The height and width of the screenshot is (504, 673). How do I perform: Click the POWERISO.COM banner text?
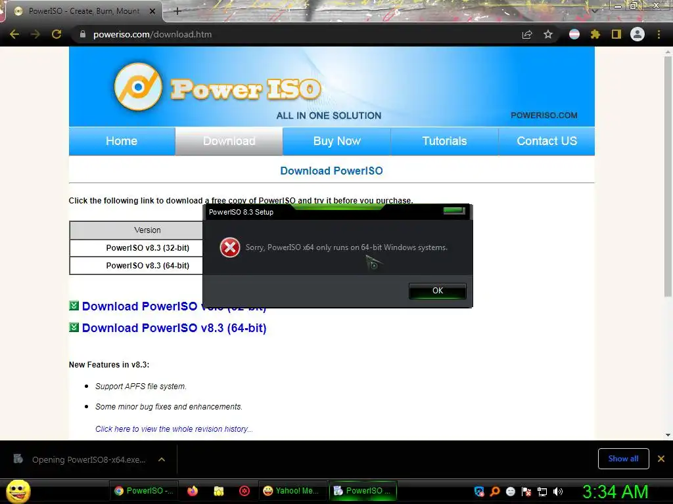click(x=544, y=115)
